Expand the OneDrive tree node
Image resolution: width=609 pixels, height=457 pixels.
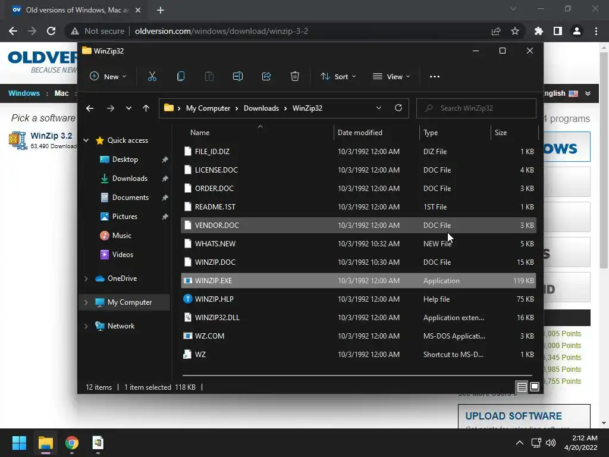click(86, 278)
